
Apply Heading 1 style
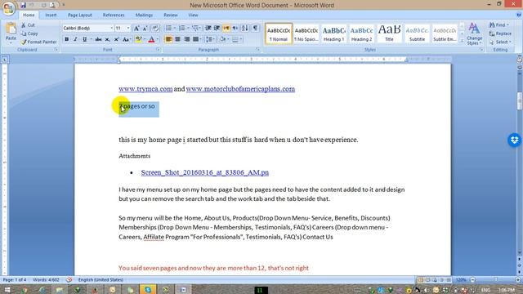pos(334,33)
